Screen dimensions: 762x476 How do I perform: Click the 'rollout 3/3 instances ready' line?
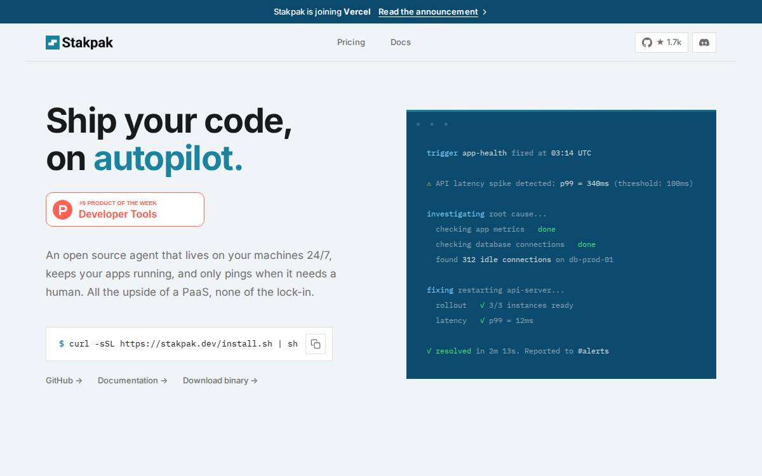[504, 305]
